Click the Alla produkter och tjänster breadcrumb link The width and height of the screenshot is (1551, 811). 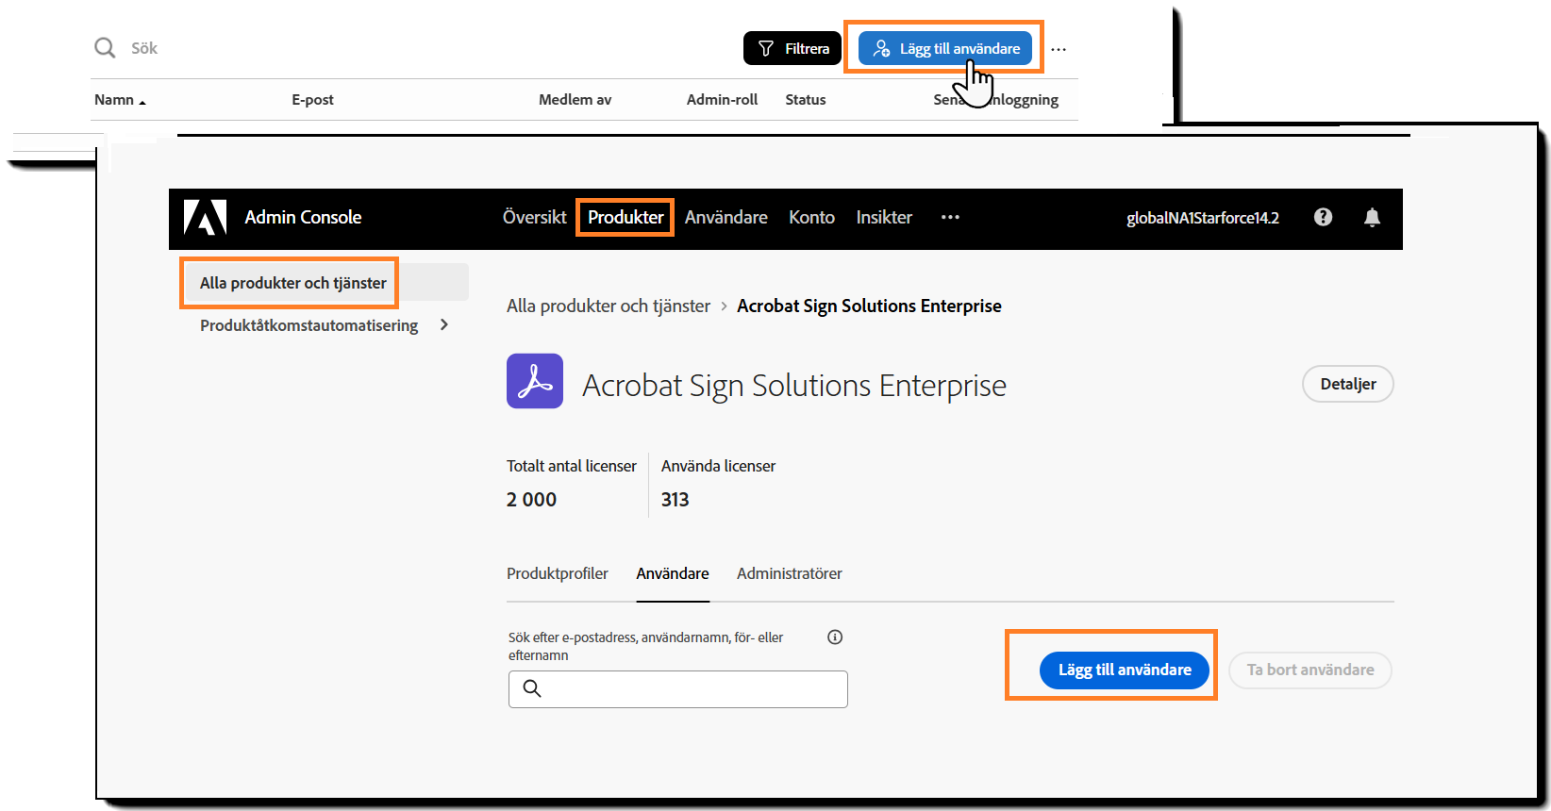(x=608, y=306)
